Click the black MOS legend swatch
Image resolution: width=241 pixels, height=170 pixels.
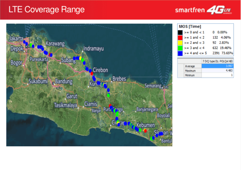click(x=180, y=32)
